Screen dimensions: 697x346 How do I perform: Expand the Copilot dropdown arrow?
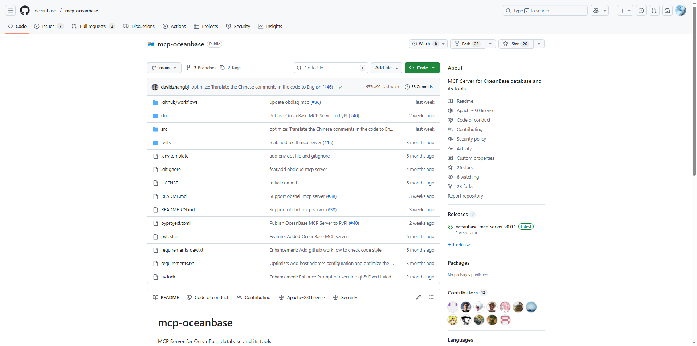click(x=605, y=11)
